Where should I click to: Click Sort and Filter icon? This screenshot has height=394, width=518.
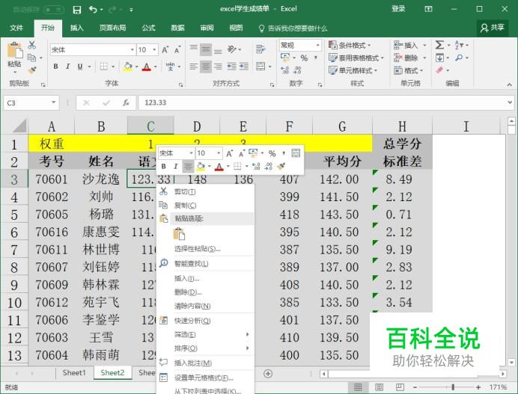[459, 45]
